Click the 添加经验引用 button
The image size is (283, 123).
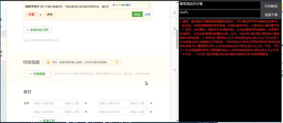tap(37, 30)
